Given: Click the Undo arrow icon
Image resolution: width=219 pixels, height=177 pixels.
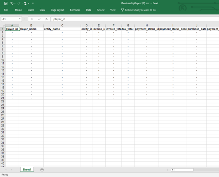Looking at the screenshot, I should pos(12,3).
